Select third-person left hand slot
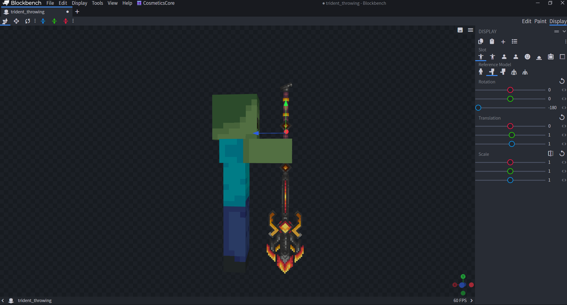This screenshot has width=567, height=305. tap(492, 57)
